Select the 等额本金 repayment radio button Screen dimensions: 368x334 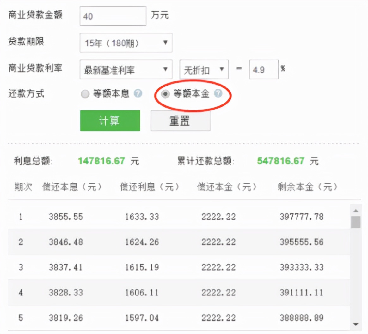[x=165, y=94]
